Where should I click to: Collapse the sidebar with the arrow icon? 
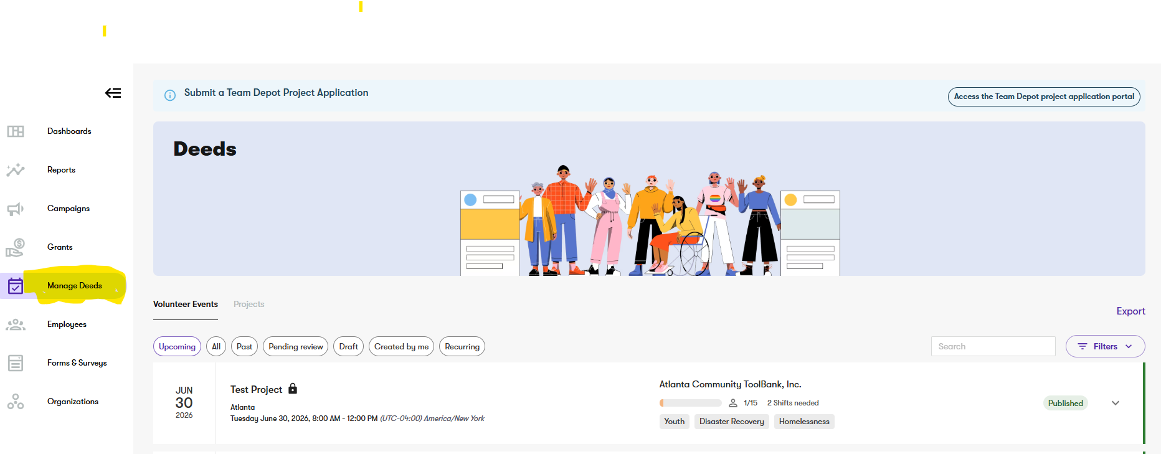pyautogui.click(x=113, y=93)
